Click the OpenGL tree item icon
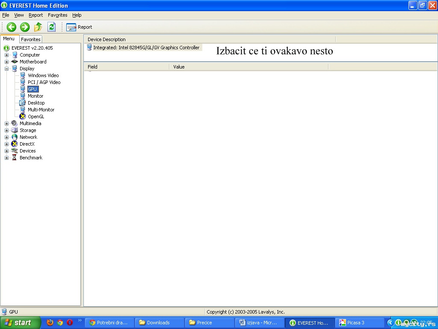 point(22,117)
